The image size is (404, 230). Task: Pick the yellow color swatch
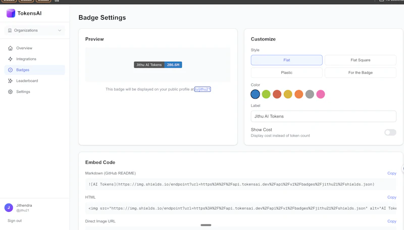click(288, 95)
